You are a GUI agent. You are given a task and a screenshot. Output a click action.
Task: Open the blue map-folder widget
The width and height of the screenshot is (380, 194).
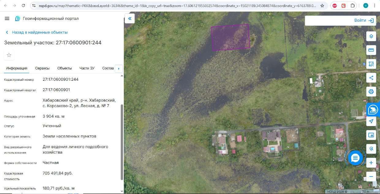373,109
